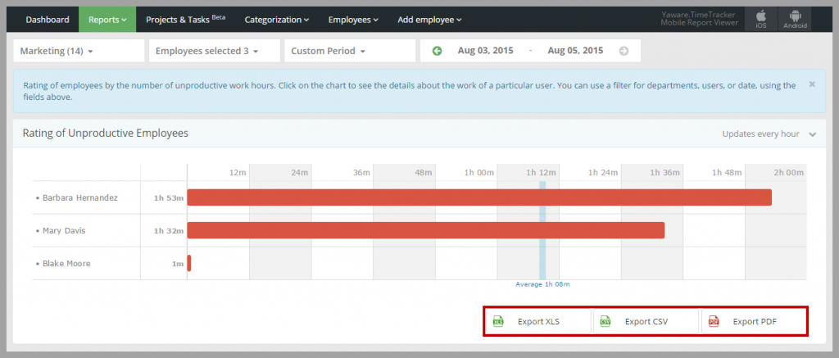Click Mary Davis's red bar
Viewport: 839px width, 358px height.
pos(426,230)
